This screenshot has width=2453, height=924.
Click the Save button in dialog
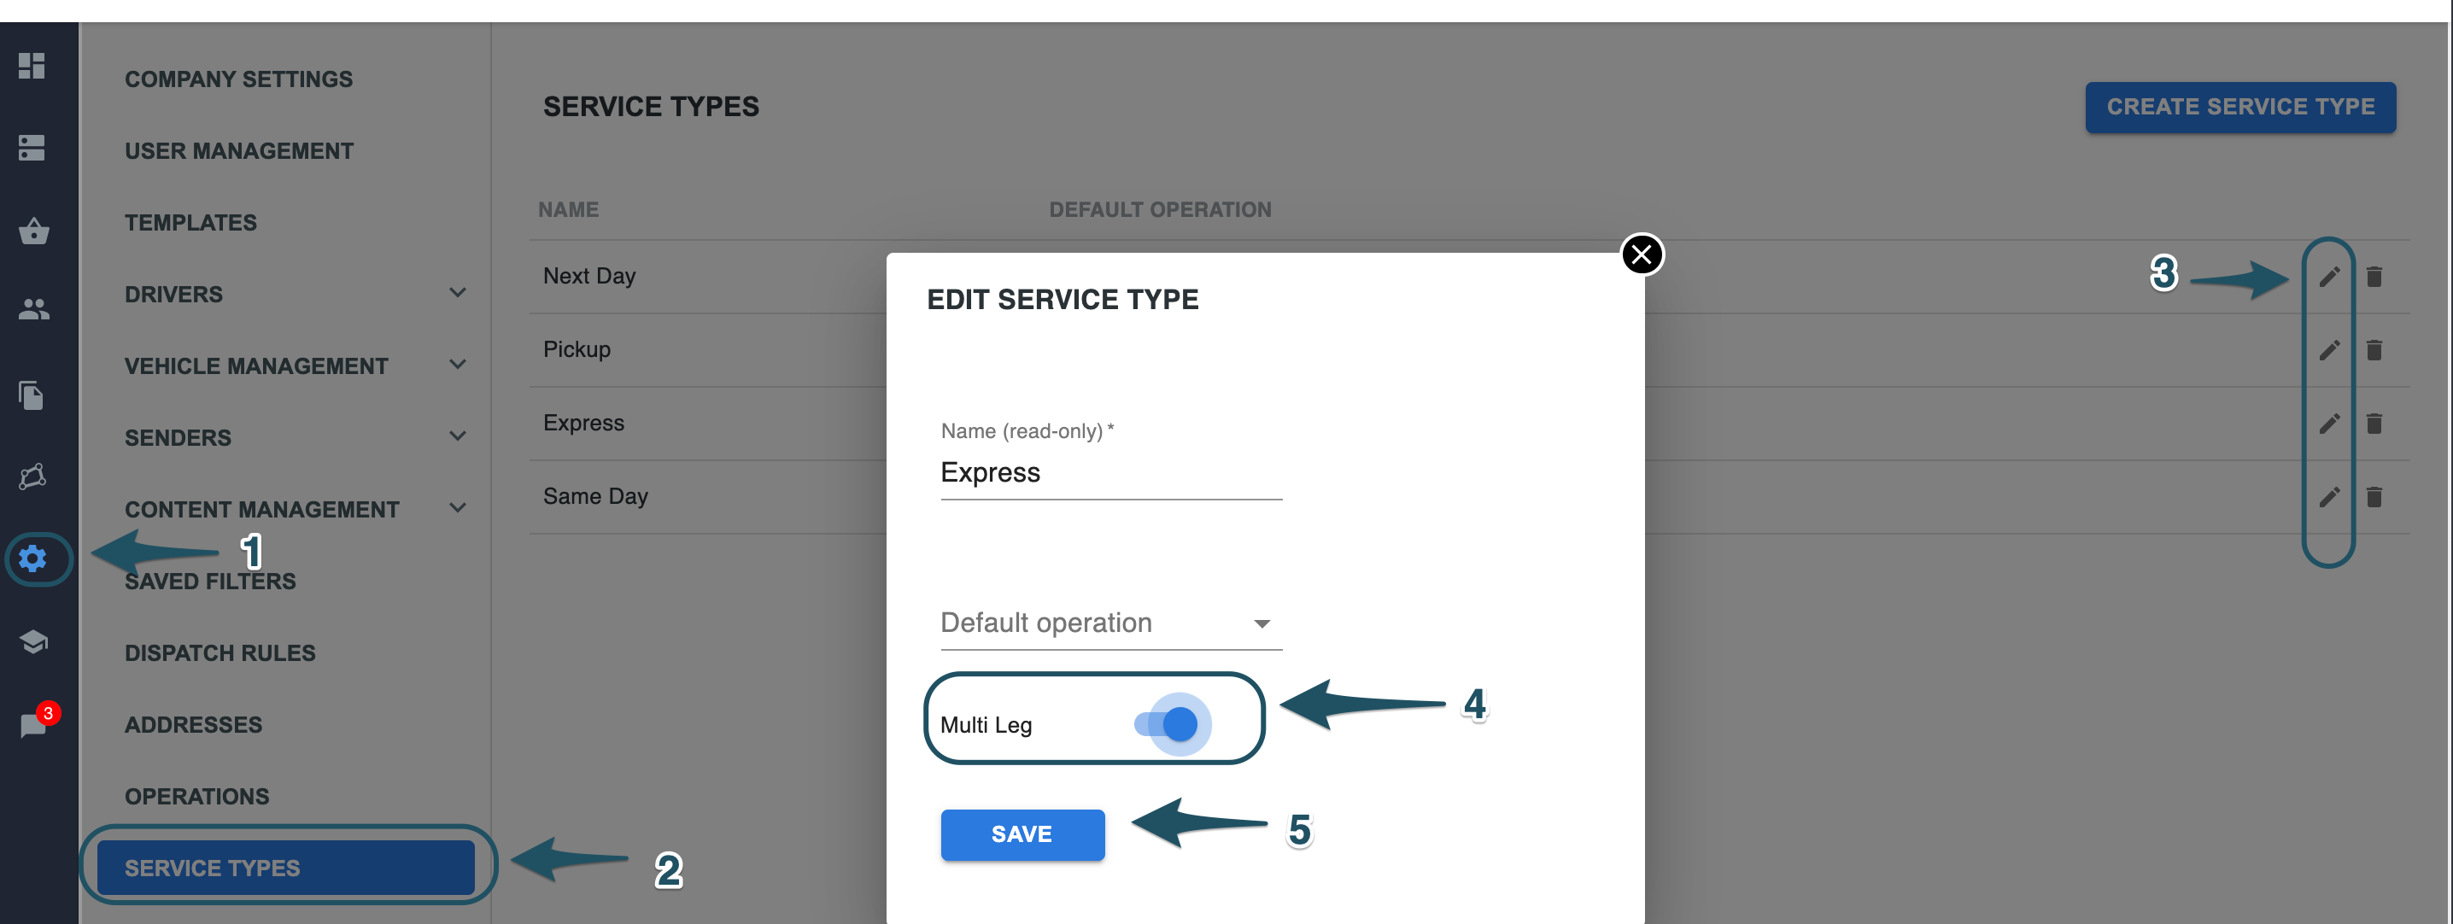pyautogui.click(x=1022, y=833)
